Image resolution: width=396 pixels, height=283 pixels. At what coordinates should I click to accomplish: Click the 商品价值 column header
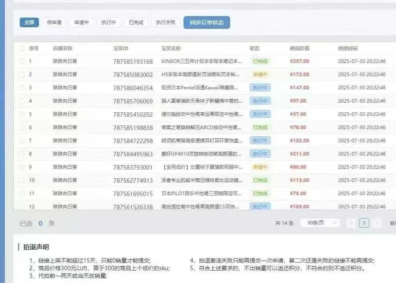(299, 49)
